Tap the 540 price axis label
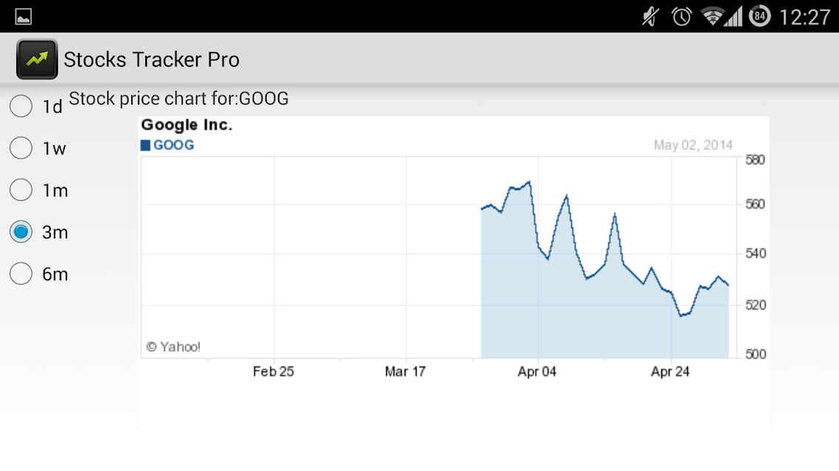This screenshot has width=839, height=471. (756, 253)
